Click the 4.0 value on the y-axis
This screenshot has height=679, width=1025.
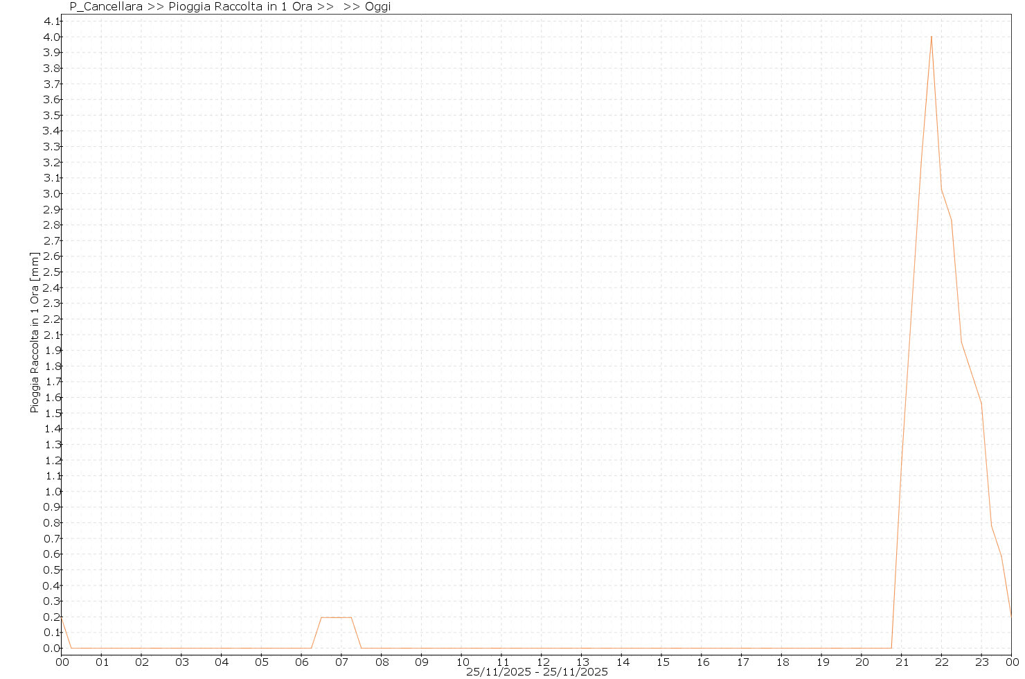pos(52,37)
